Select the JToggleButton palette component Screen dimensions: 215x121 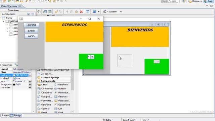coord(45,96)
